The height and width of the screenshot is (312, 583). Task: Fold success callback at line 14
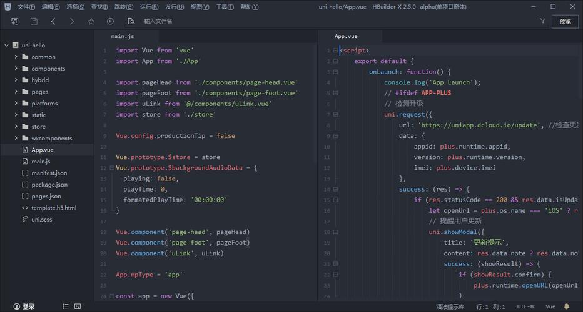pos(335,189)
